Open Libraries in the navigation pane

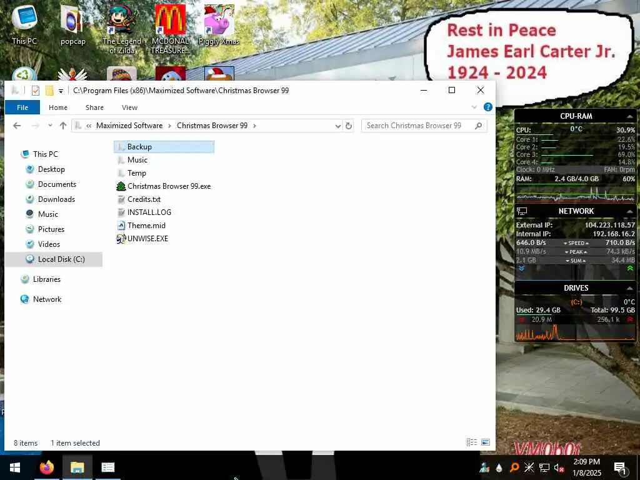click(x=46, y=279)
